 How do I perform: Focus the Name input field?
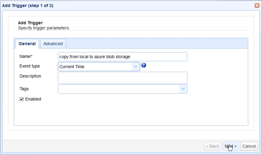(122, 57)
